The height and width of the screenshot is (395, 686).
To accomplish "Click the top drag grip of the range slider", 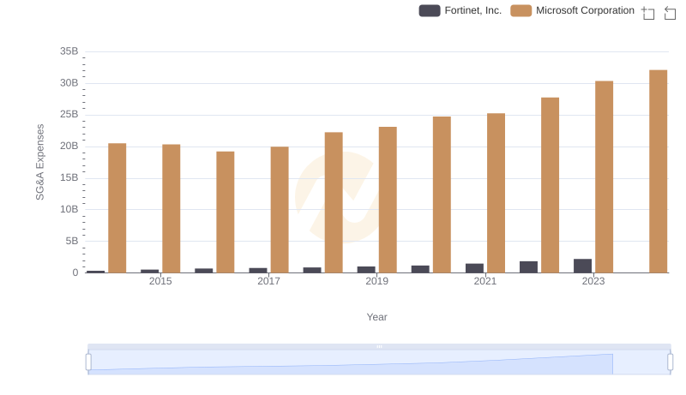I will (x=379, y=346).
